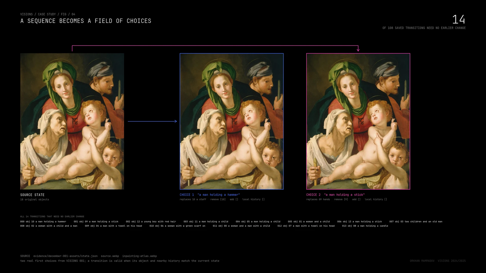Click transition '008 obj 02 a woman with a child and a man'
This screenshot has width=486, height=273.
[x=49, y=226]
